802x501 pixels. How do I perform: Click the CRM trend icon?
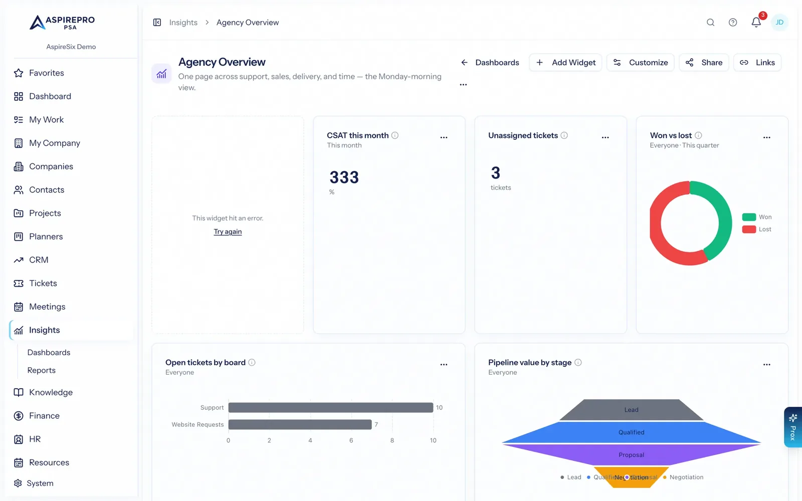19,260
